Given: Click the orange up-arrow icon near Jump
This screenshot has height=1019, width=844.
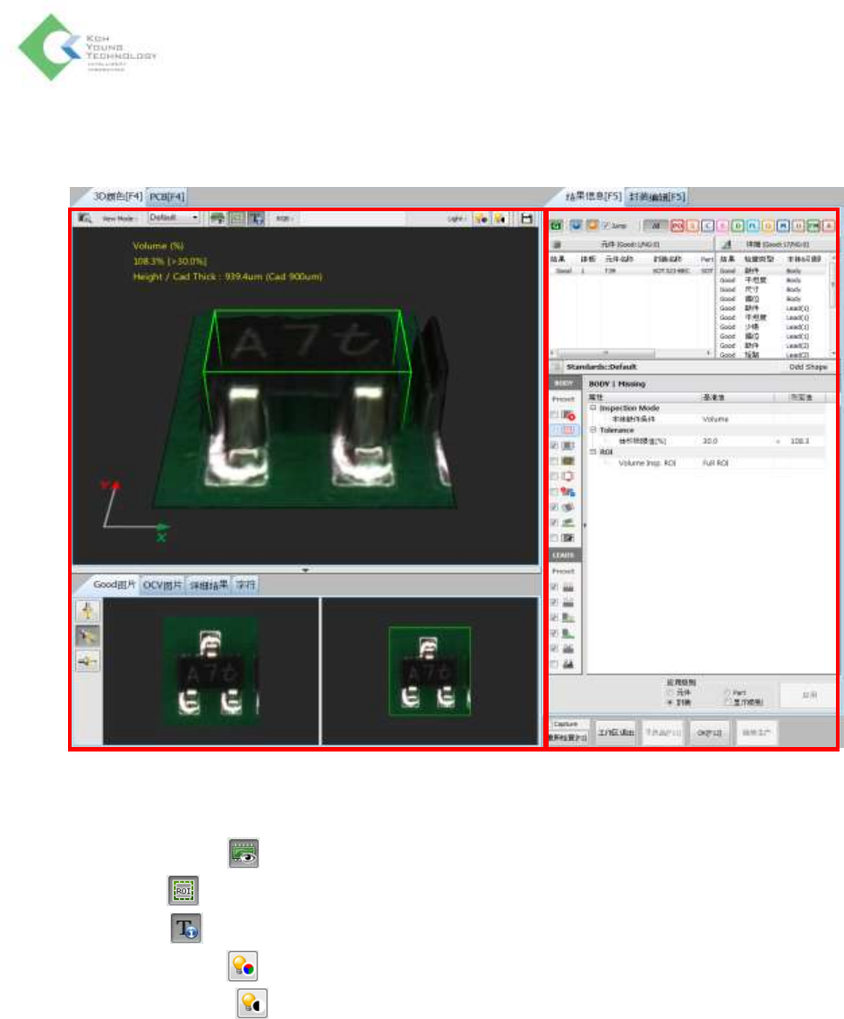Looking at the screenshot, I should coord(592,225).
